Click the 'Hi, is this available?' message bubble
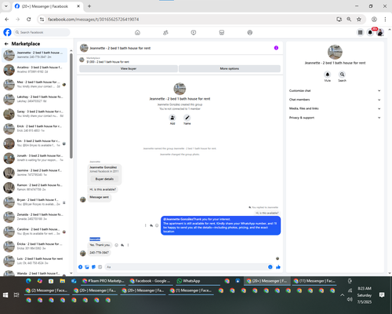 (x=103, y=189)
